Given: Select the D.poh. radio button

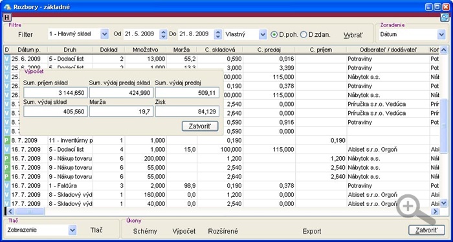Looking at the screenshot, I should pos(274,35).
